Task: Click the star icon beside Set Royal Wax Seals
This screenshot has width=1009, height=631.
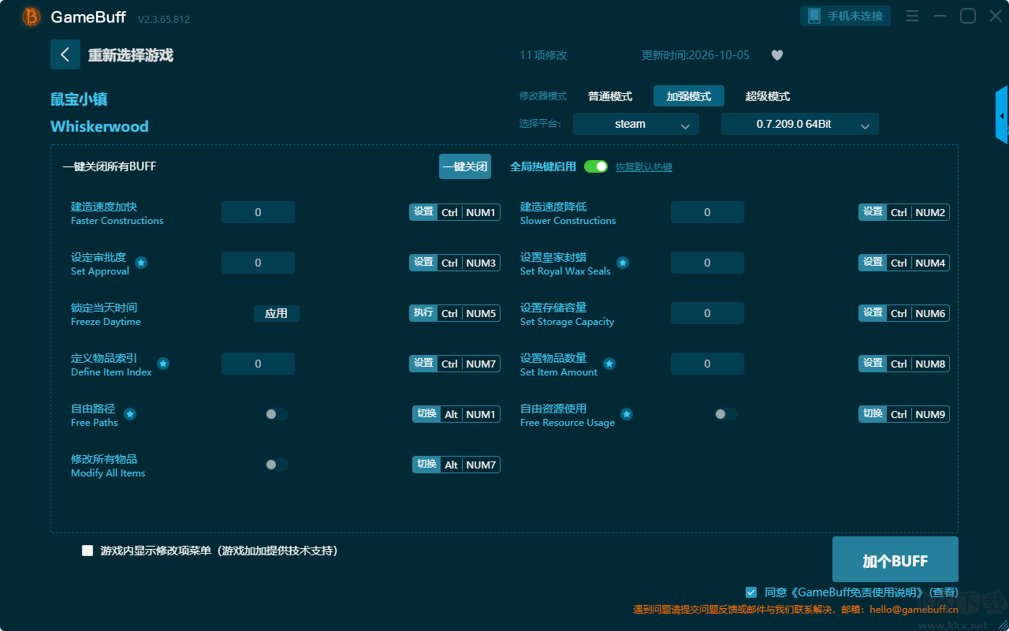Action: 623,263
